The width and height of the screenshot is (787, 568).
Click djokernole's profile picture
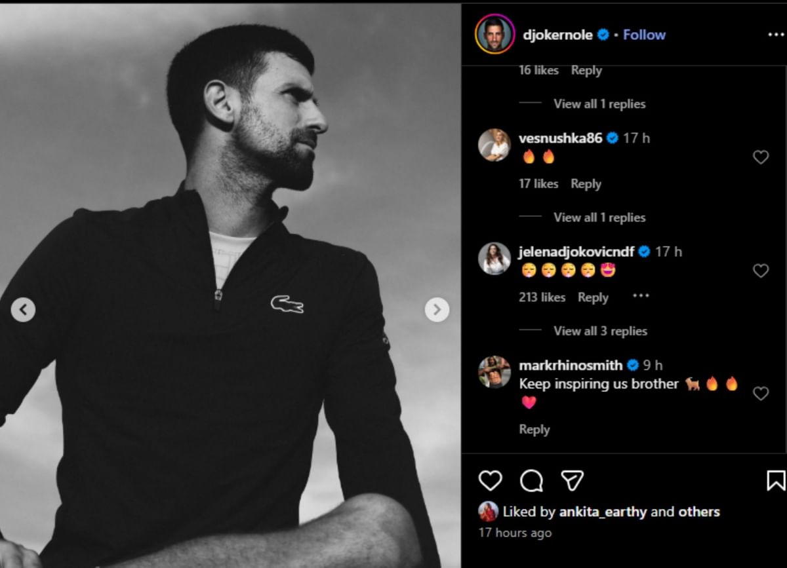(x=493, y=34)
